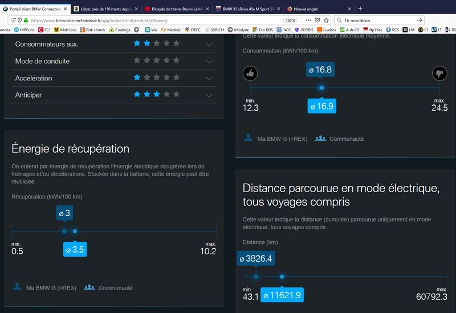
Task: Expand the Accélération row chevron
Action: coord(209,78)
